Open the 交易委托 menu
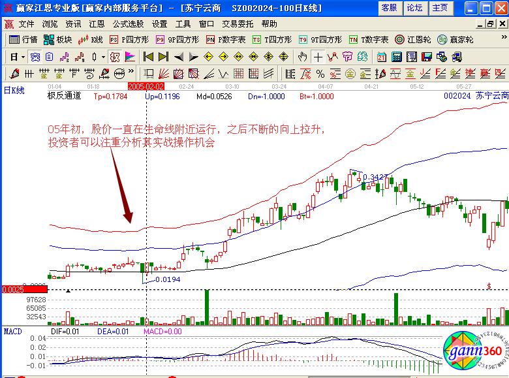The image size is (509, 378). pos(236,24)
